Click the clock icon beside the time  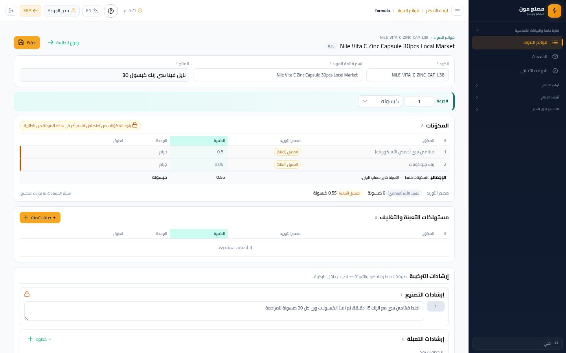click(140, 11)
